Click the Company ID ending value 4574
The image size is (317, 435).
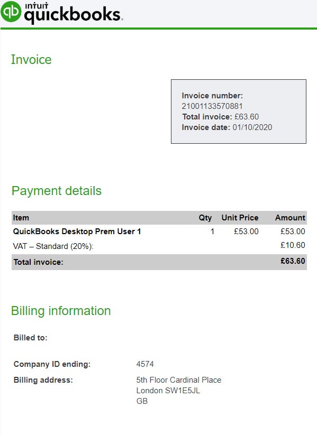(145, 364)
